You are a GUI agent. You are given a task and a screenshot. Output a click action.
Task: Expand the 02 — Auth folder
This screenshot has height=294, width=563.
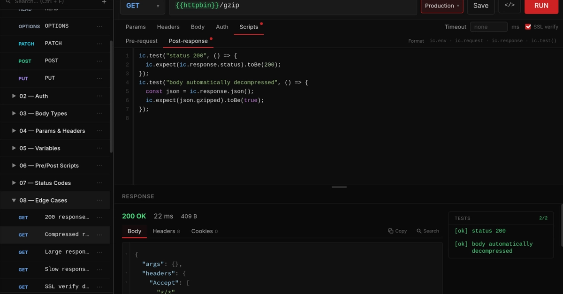14,96
